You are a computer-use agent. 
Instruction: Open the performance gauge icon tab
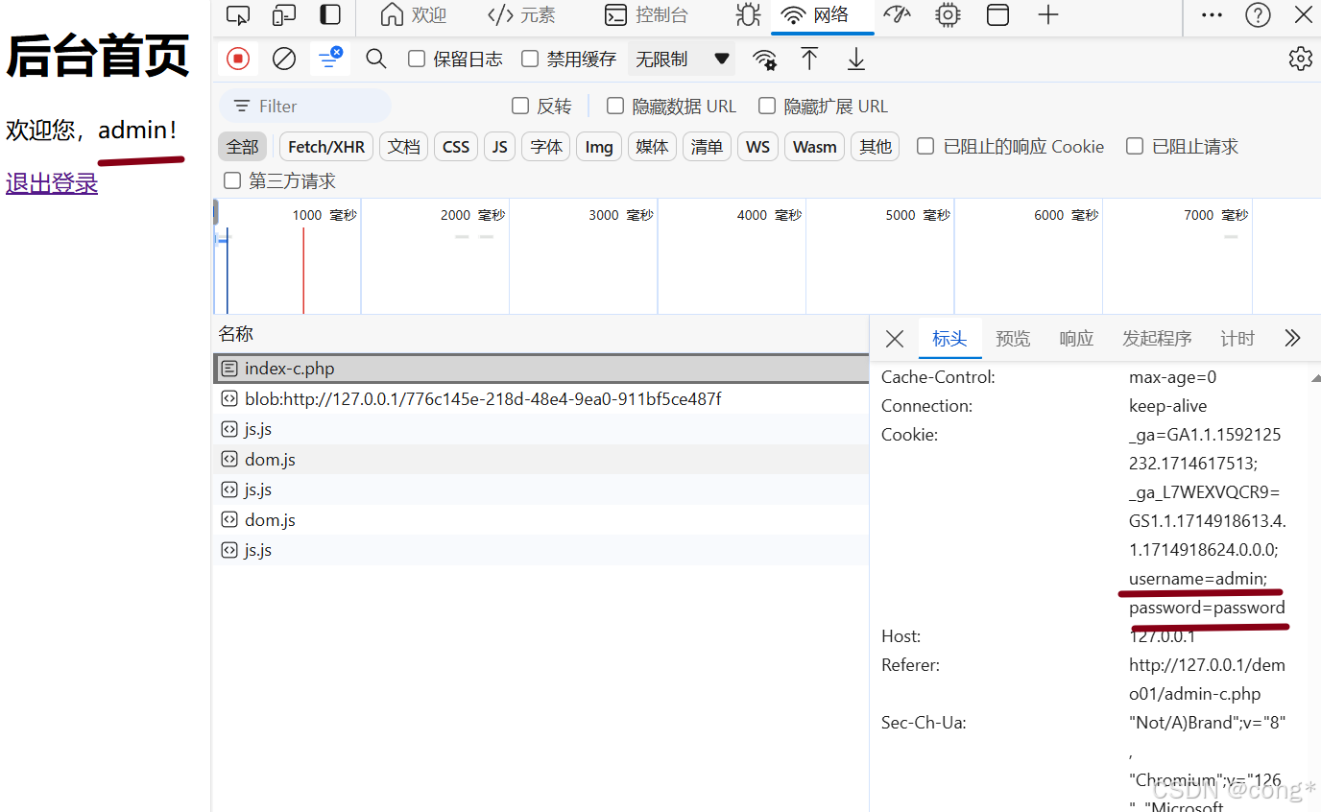(x=898, y=15)
